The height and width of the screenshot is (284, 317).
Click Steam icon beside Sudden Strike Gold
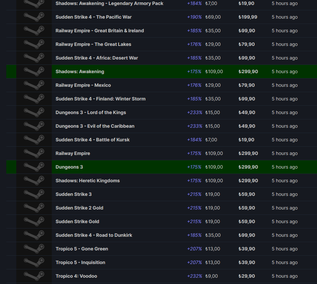(34, 221)
